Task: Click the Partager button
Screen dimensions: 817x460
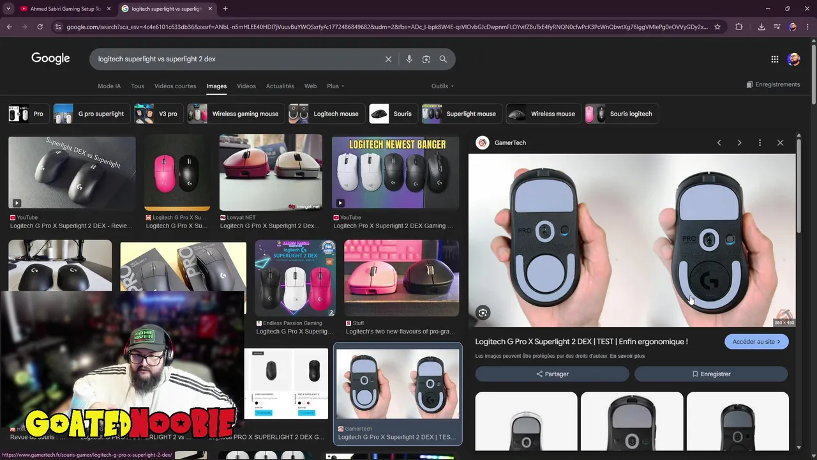Action: pyautogui.click(x=552, y=374)
